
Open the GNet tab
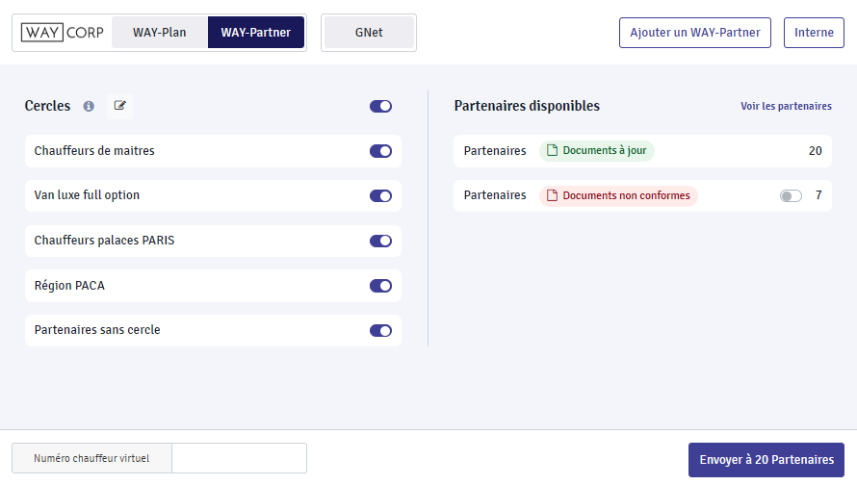pos(369,33)
